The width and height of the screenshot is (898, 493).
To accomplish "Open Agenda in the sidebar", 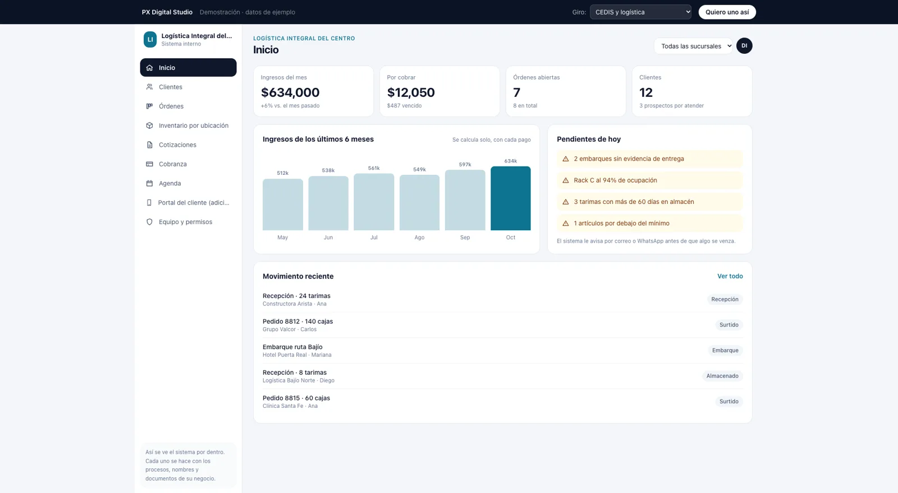I will click(188, 183).
